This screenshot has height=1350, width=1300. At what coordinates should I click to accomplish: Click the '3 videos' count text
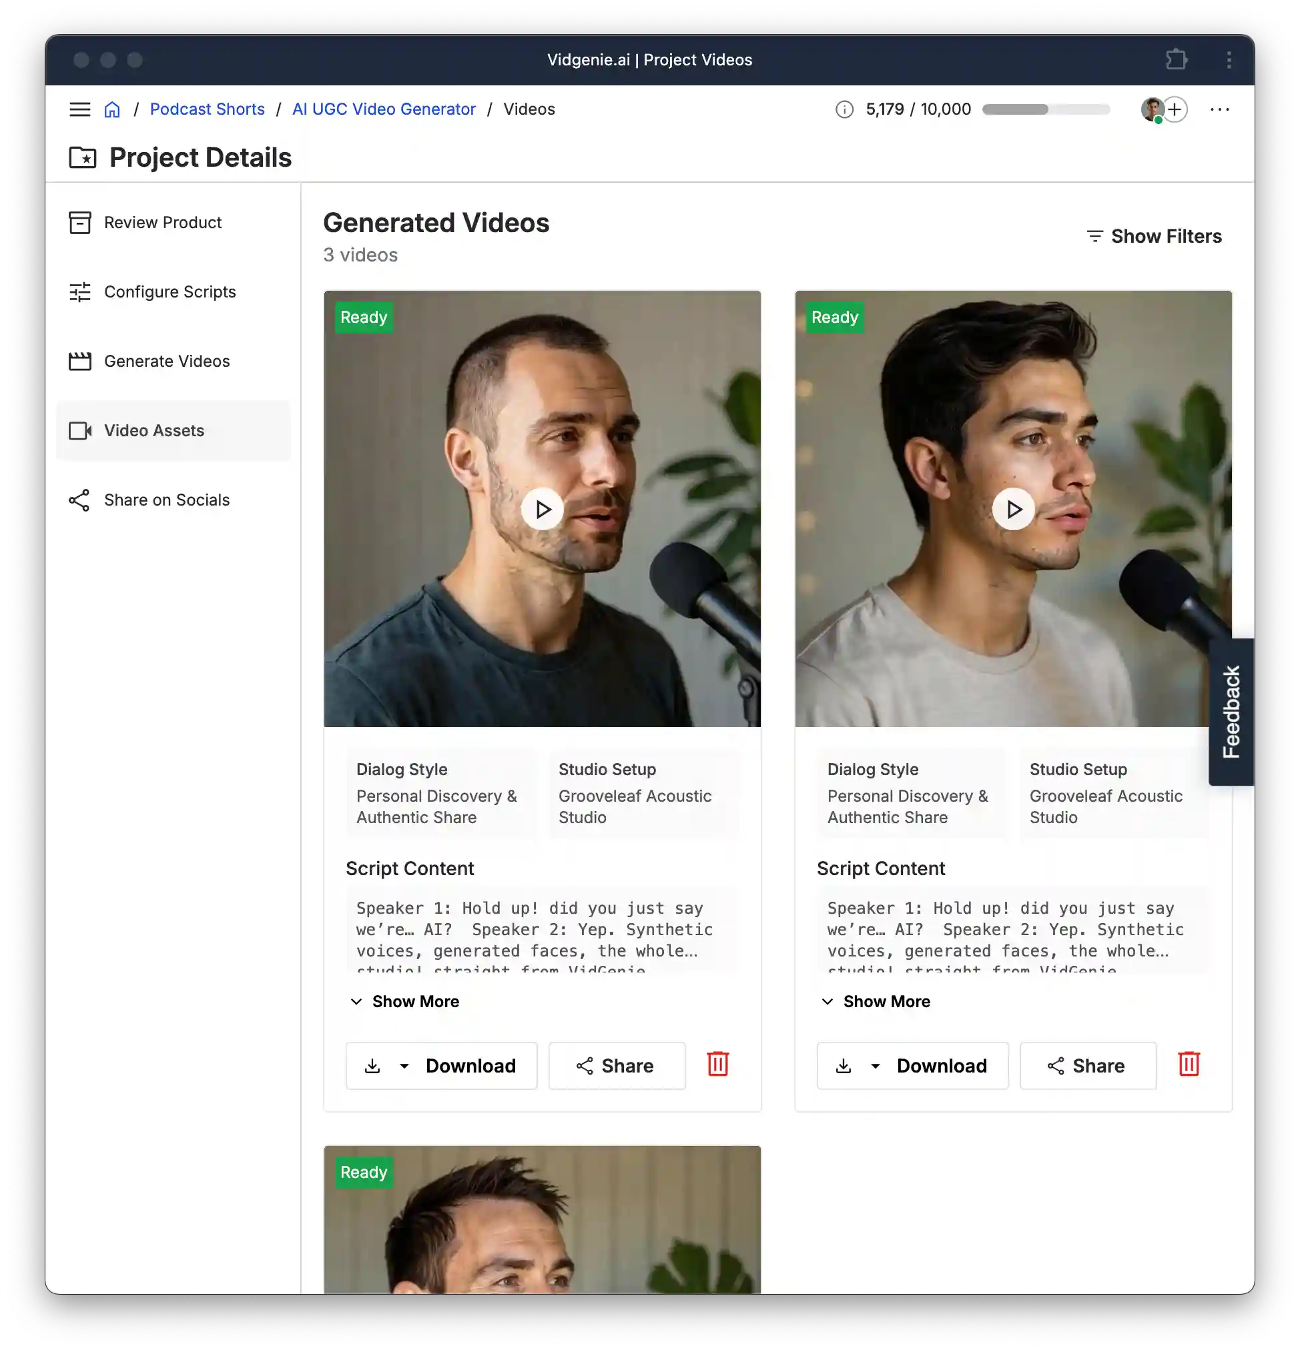coord(360,255)
